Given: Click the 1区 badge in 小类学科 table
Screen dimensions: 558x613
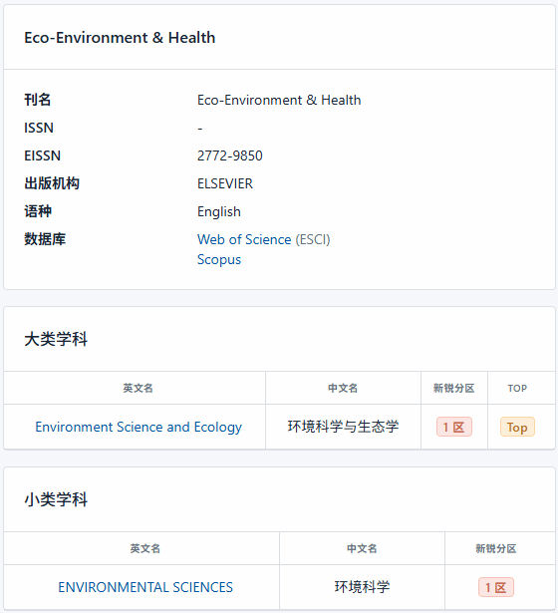Looking at the screenshot, I should [x=496, y=587].
